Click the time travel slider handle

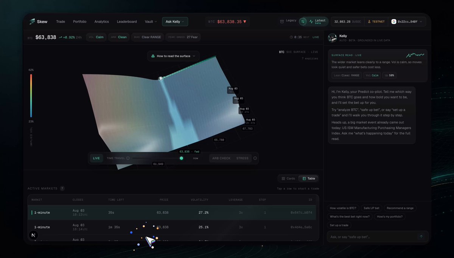click(181, 158)
